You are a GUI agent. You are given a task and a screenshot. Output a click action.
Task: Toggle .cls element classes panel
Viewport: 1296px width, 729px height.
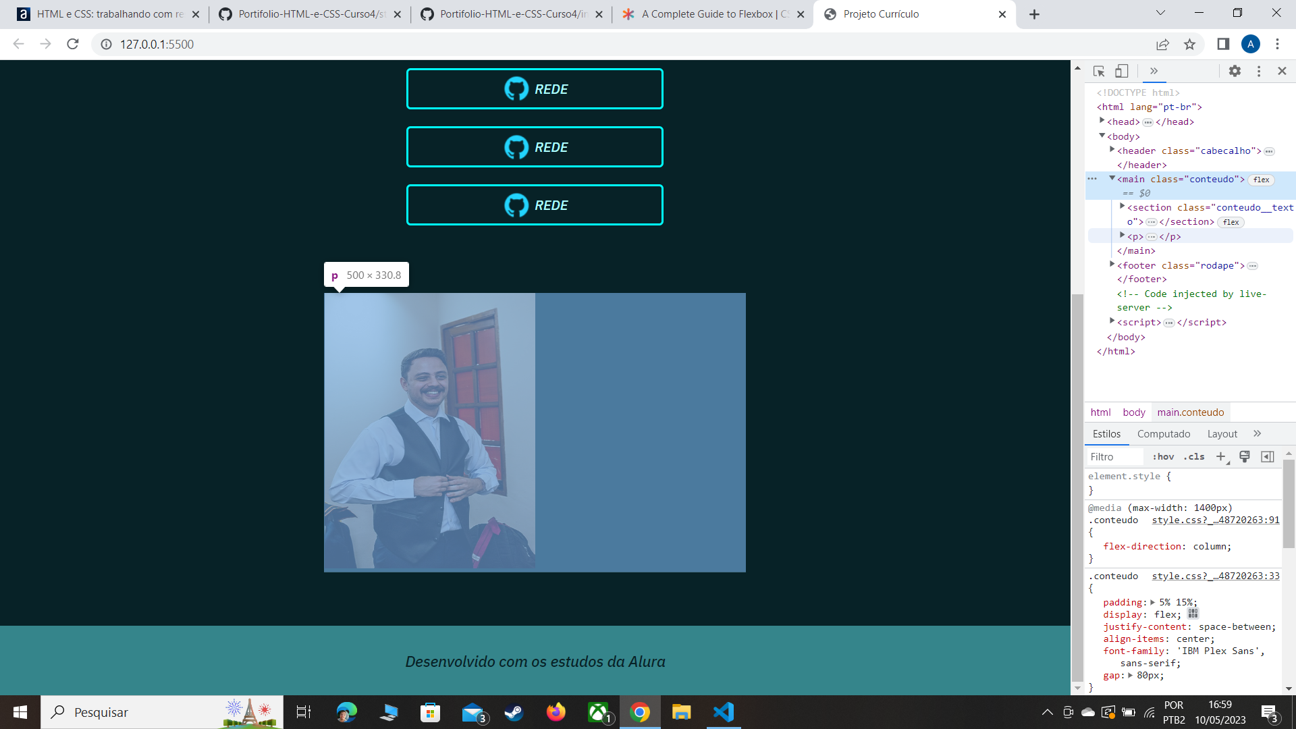tap(1194, 457)
